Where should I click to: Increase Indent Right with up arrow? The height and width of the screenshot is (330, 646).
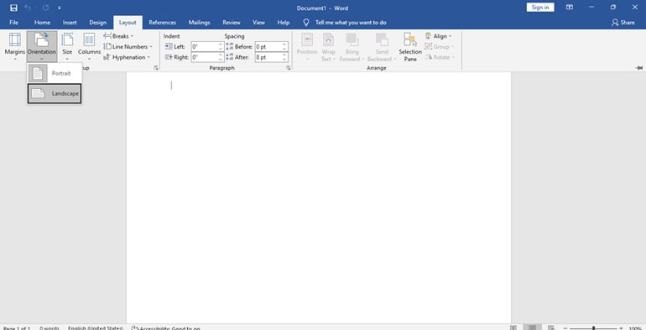(221, 55)
